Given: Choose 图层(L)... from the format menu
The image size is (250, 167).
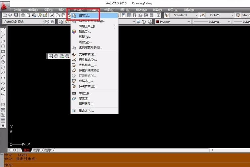Looking at the screenshot, I should click(95, 15).
